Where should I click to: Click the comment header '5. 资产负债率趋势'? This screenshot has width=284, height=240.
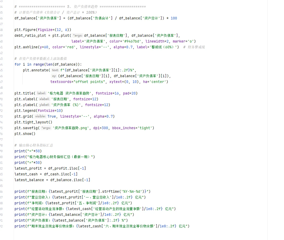point(82,7)
